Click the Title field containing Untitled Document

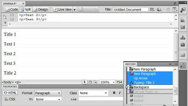[x=130, y=10]
